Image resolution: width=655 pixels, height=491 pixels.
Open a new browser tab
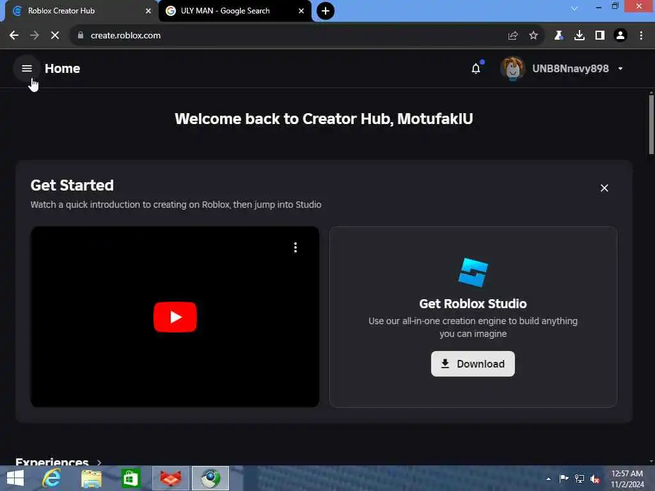click(326, 11)
